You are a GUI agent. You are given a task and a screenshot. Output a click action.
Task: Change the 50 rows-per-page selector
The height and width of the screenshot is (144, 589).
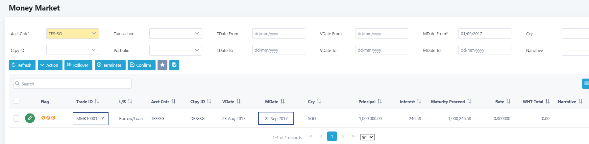point(367,137)
